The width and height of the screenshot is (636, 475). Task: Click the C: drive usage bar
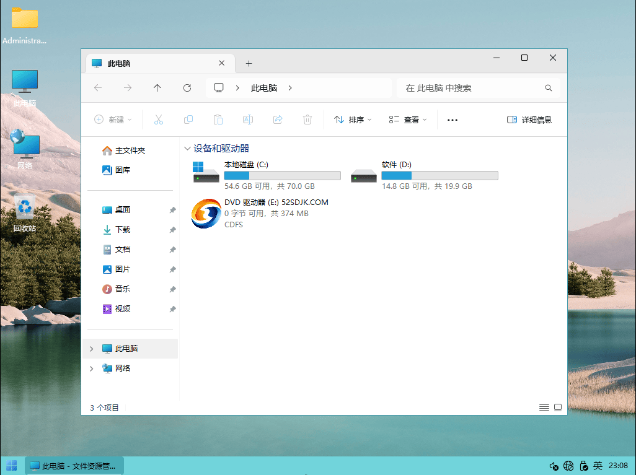(x=282, y=175)
